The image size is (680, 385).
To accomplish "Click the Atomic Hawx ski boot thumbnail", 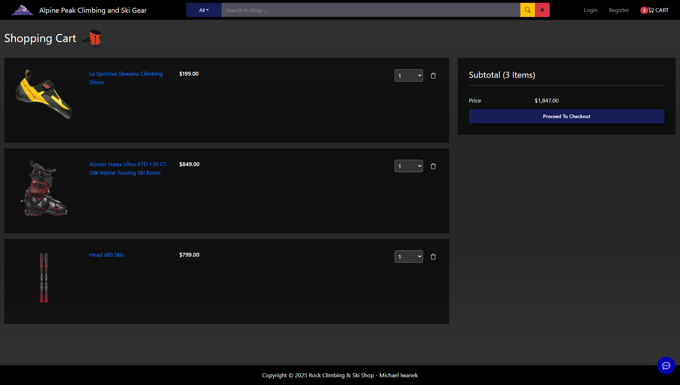I will point(44,188).
